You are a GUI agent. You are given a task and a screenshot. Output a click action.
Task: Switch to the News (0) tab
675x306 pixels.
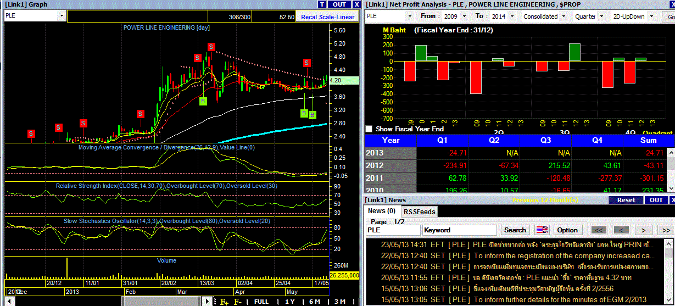pyautogui.click(x=382, y=211)
